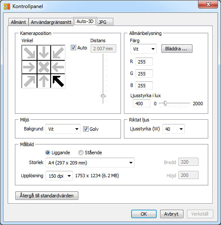
Task: Select the upward camera angle arrow
Action: [x=44, y=81]
